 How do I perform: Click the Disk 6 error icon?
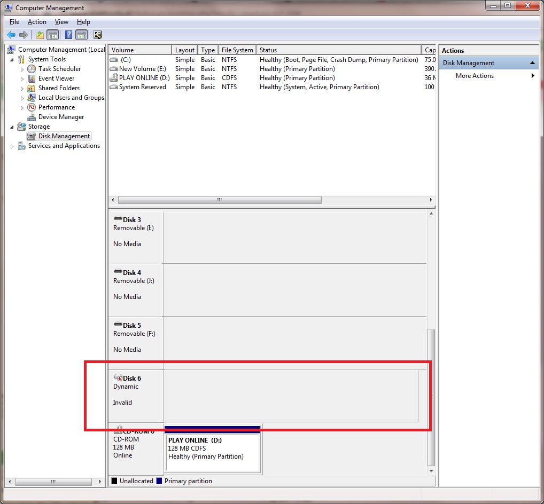point(118,377)
